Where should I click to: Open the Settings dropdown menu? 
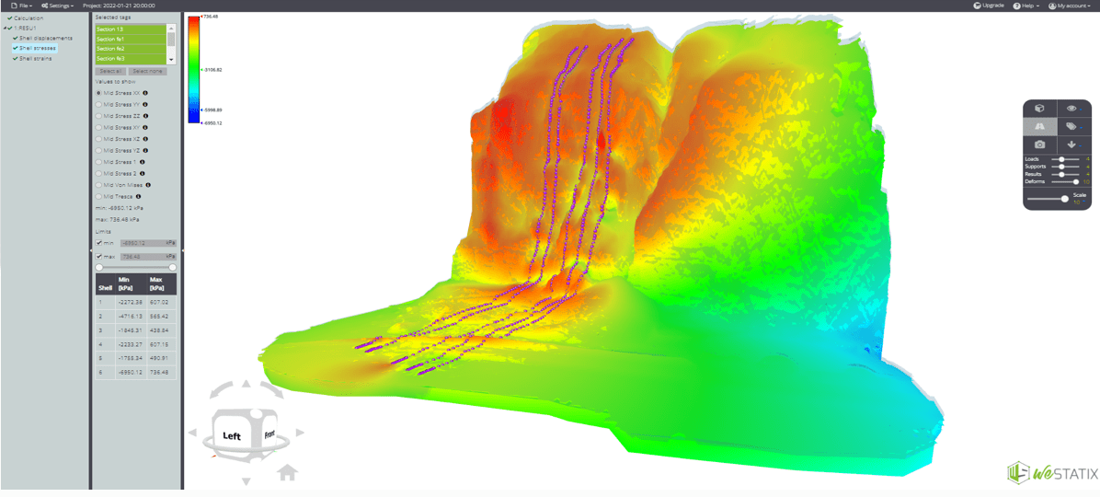click(x=57, y=5)
